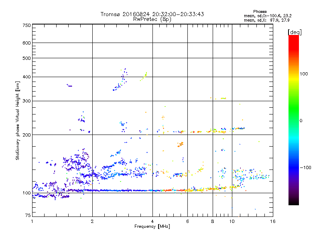Click the x-axis tick label '4'
The image size is (321, 241).
click(152, 221)
